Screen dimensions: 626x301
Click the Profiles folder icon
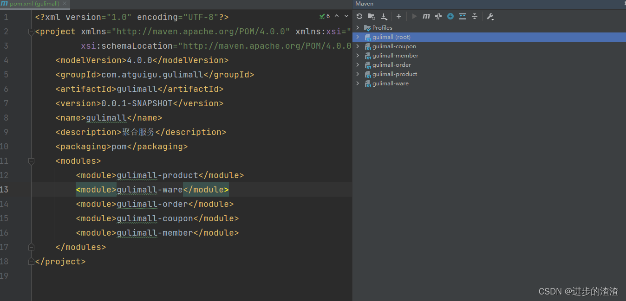[x=367, y=28]
